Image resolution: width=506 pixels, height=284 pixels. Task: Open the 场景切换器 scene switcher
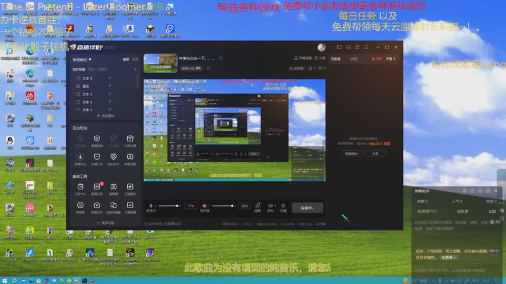pyautogui.click(x=113, y=208)
